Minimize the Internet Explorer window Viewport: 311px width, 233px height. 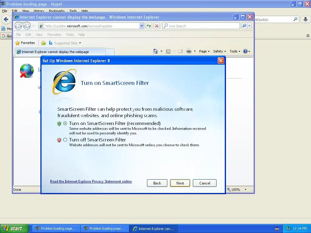point(235,17)
